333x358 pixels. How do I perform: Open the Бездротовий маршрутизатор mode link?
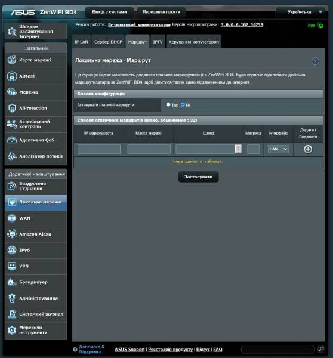pos(139,24)
